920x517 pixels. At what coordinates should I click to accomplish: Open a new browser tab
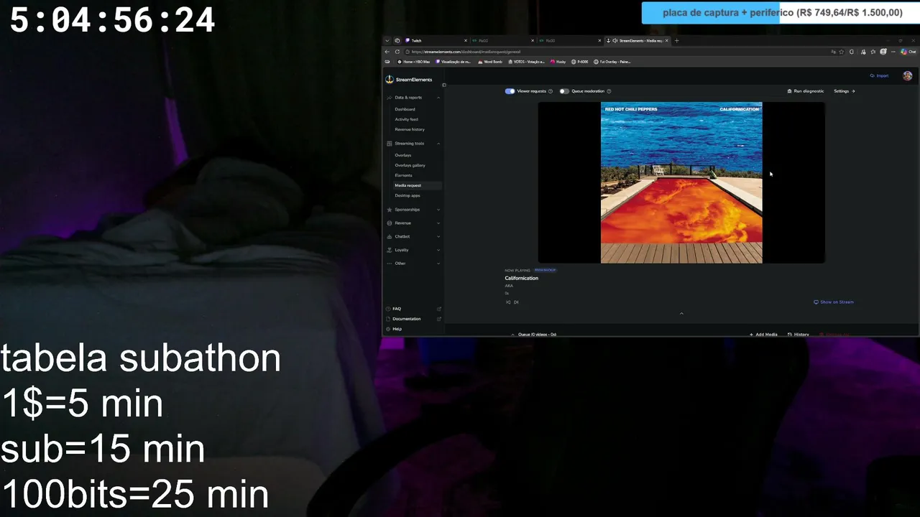point(676,40)
